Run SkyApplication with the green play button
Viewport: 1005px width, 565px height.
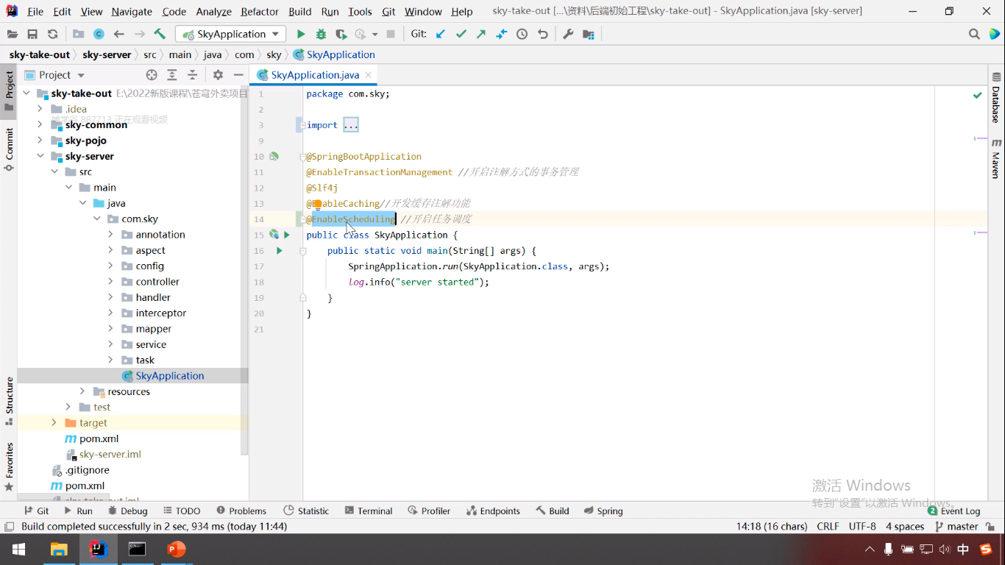click(300, 35)
